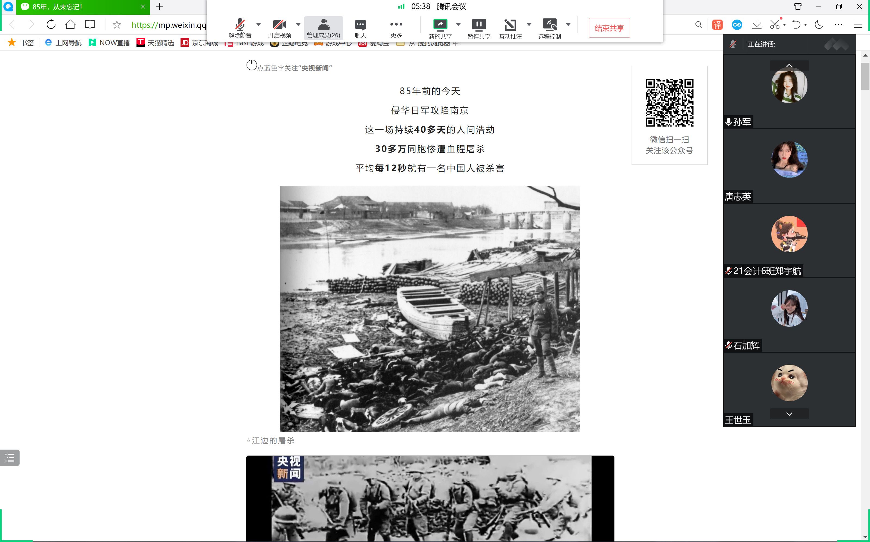Open the video options dropdown arrow
This screenshot has width=870, height=542.
pos(298,24)
